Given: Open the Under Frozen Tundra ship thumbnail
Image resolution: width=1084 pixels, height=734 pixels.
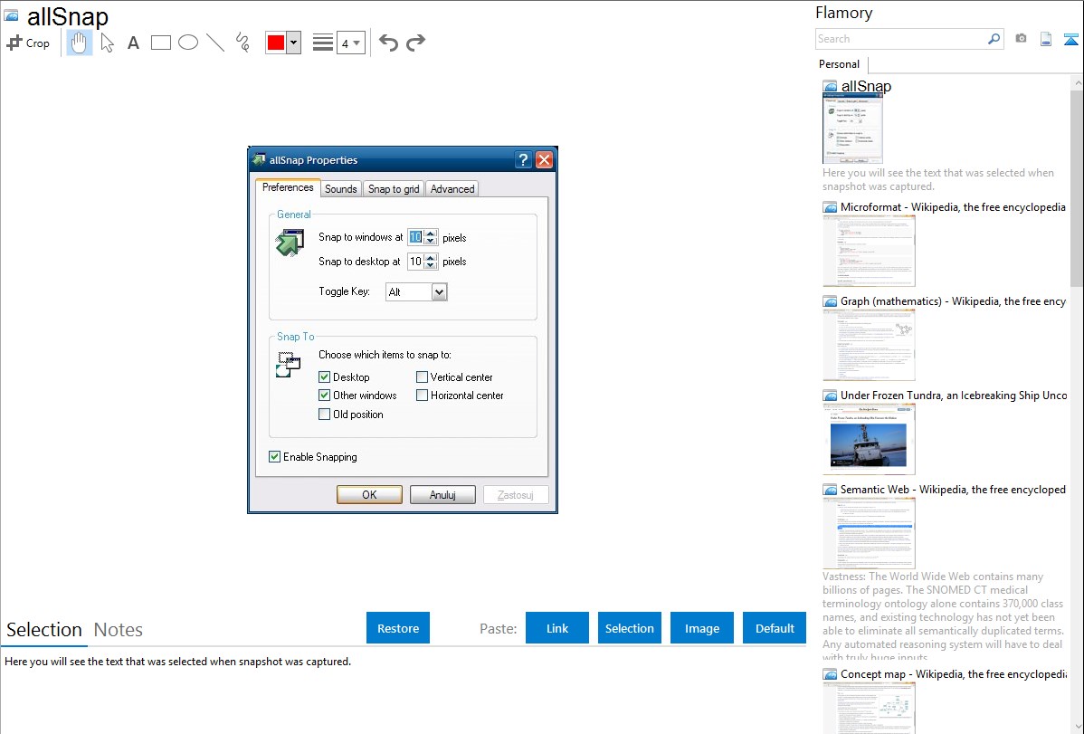Looking at the screenshot, I should pos(869,439).
